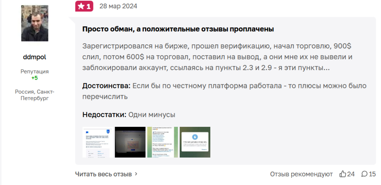
Task: Open third attached thumbnail of chat message
Action: 163,142
